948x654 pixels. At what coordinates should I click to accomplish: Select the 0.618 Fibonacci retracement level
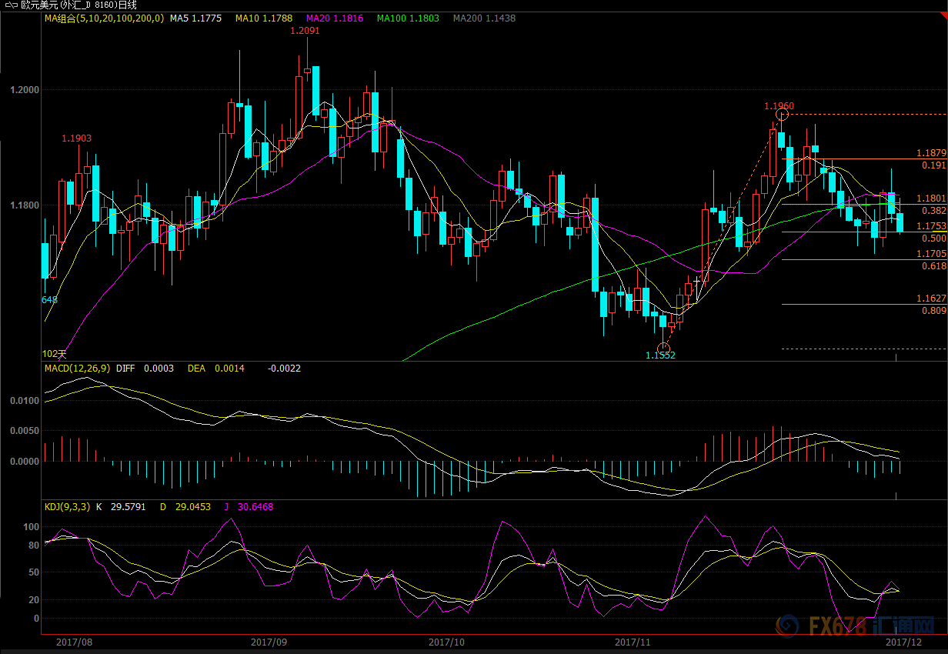click(934, 265)
